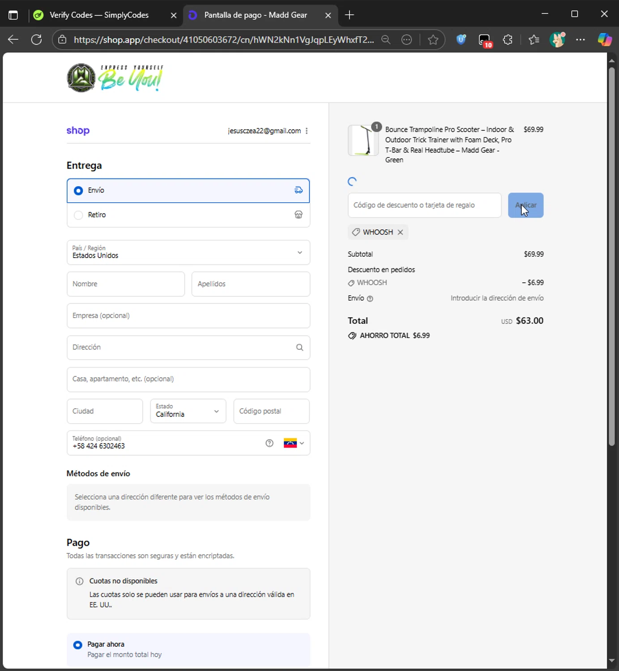Click the Madd Gear Be You logo
619x671 pixels.
[115, 78]
